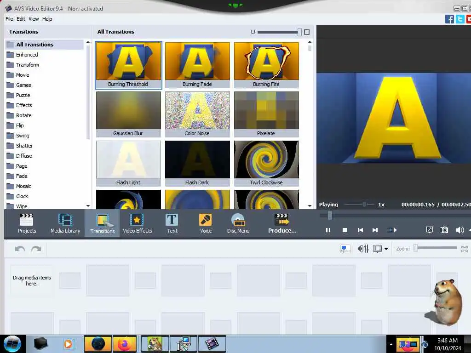Click the Produce... button
Viewport: 471px width, 353px height.
(282, 223)
